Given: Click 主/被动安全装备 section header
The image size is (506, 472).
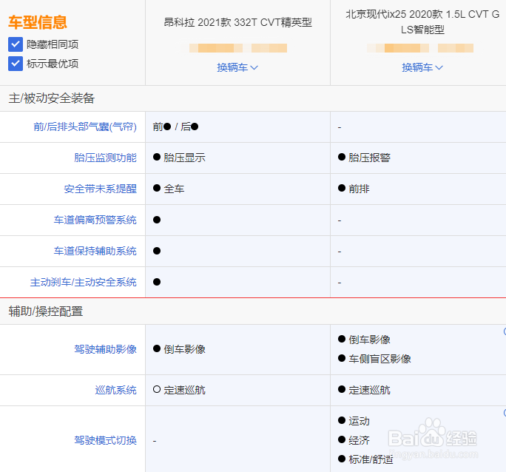Looking at the screenshot, I should 52,98.
